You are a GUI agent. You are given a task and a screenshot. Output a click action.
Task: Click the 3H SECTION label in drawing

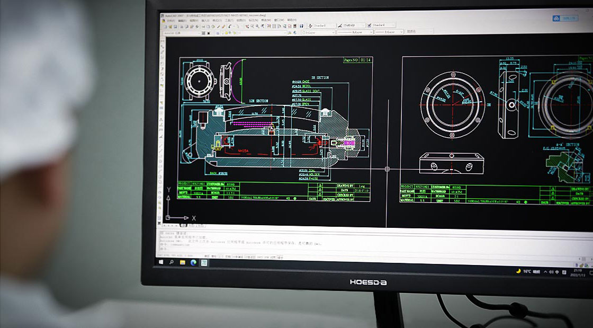point(320,77)
